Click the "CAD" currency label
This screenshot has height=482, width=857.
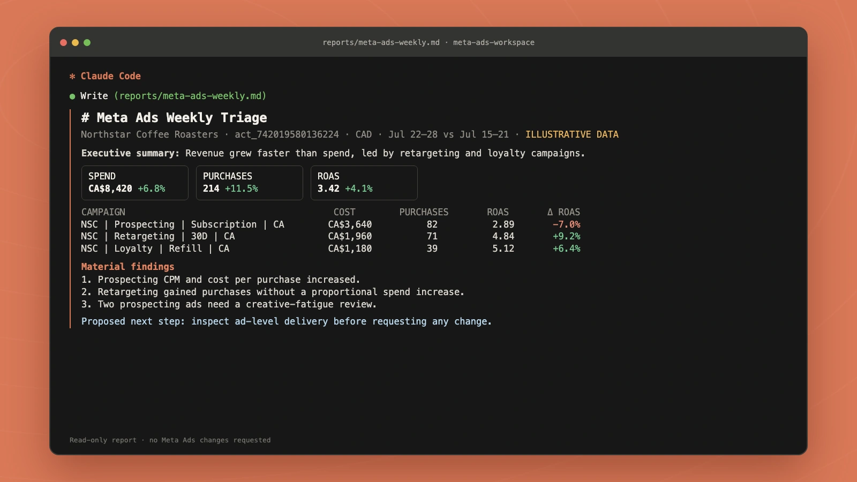[x=364, y=134]
